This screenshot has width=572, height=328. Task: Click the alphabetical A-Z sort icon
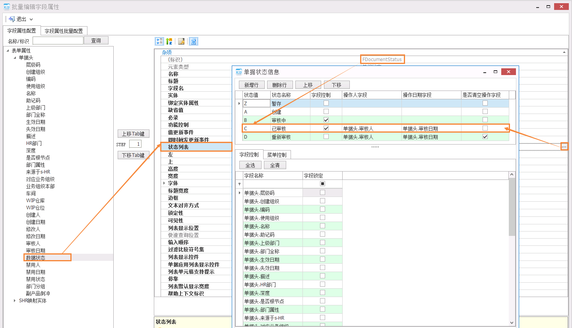[169, 41]
